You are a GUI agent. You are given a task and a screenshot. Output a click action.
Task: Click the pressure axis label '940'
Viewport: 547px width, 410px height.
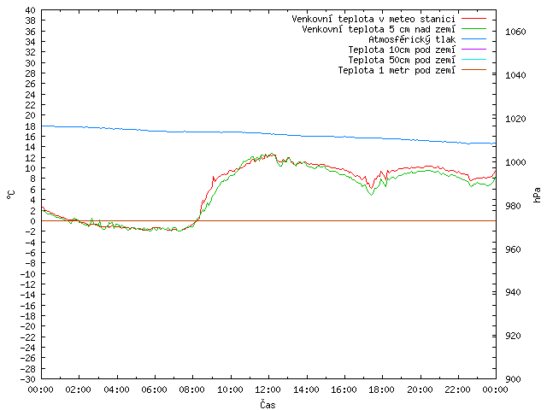513,292
